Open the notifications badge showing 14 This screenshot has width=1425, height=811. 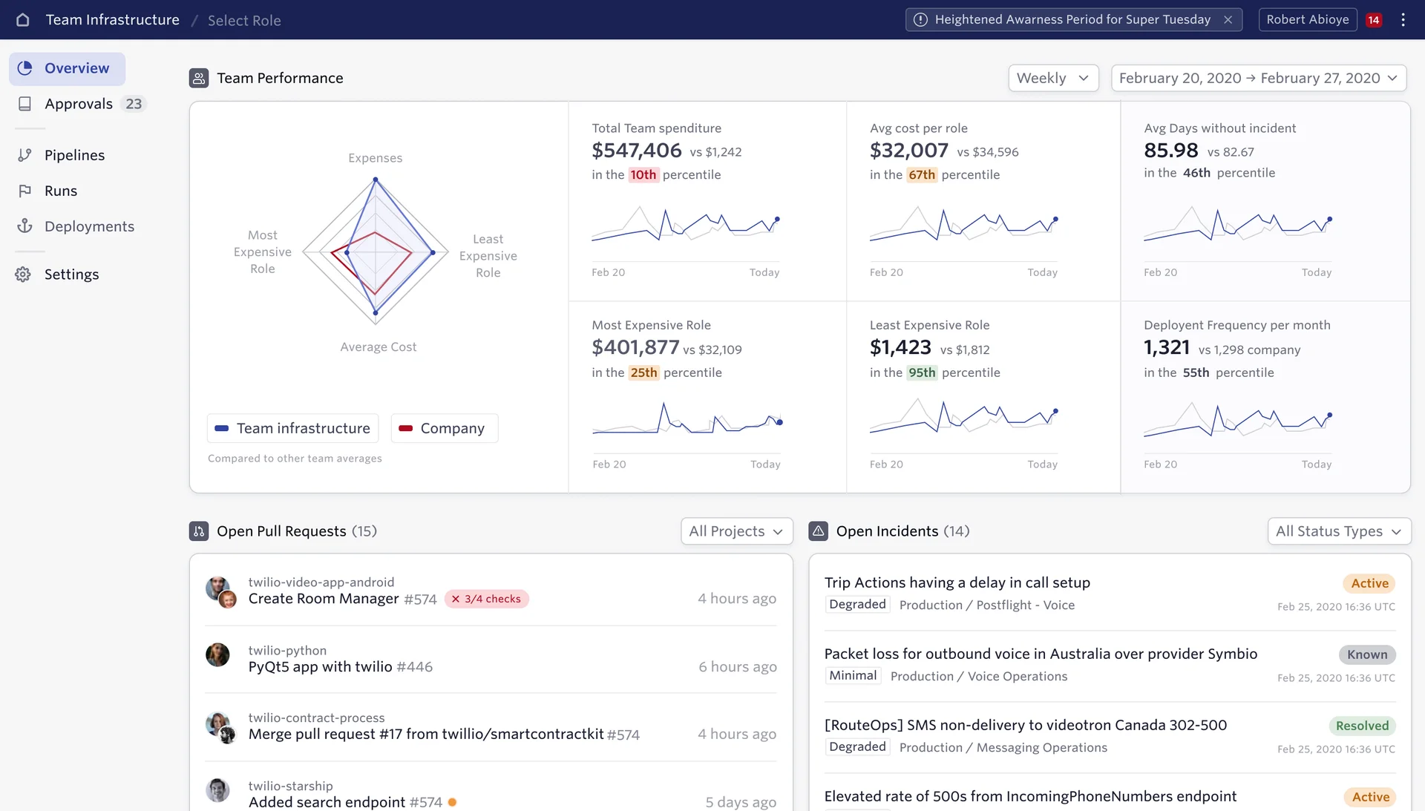point(1374,20)
